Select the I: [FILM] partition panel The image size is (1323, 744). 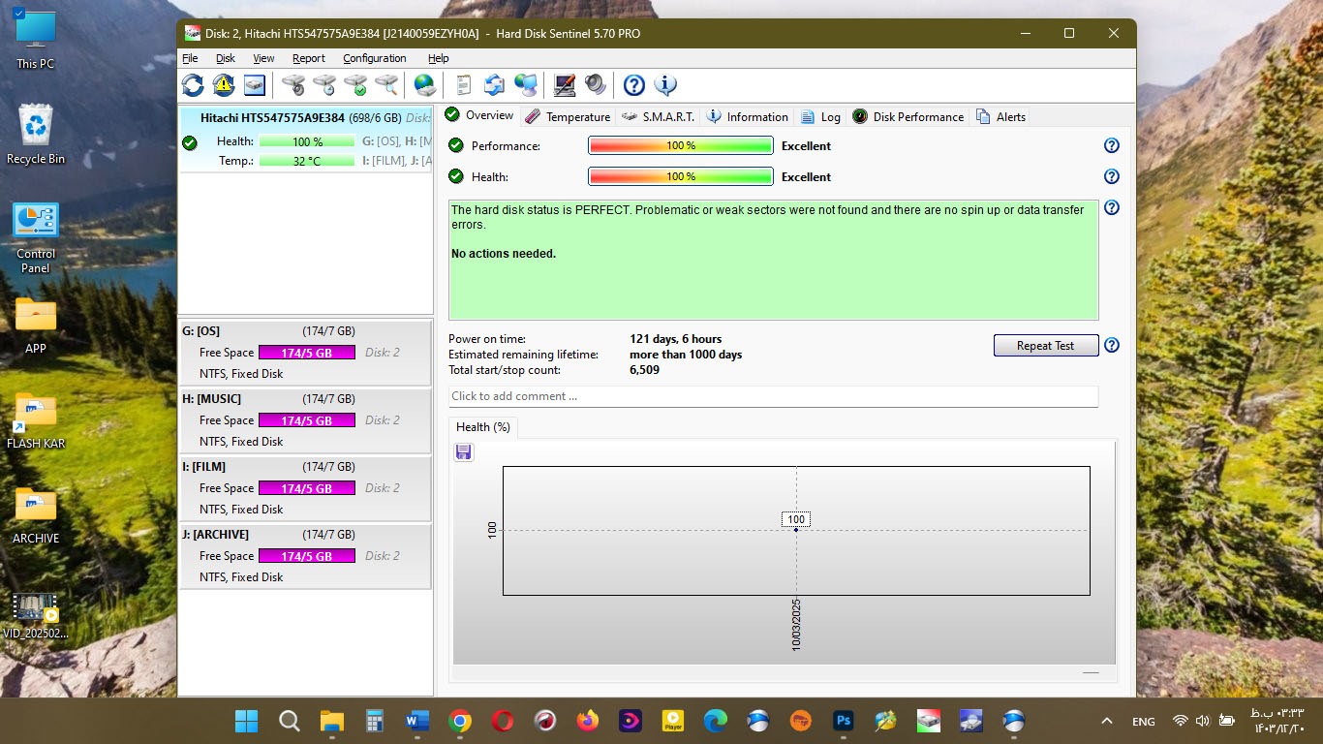point(305,488)
